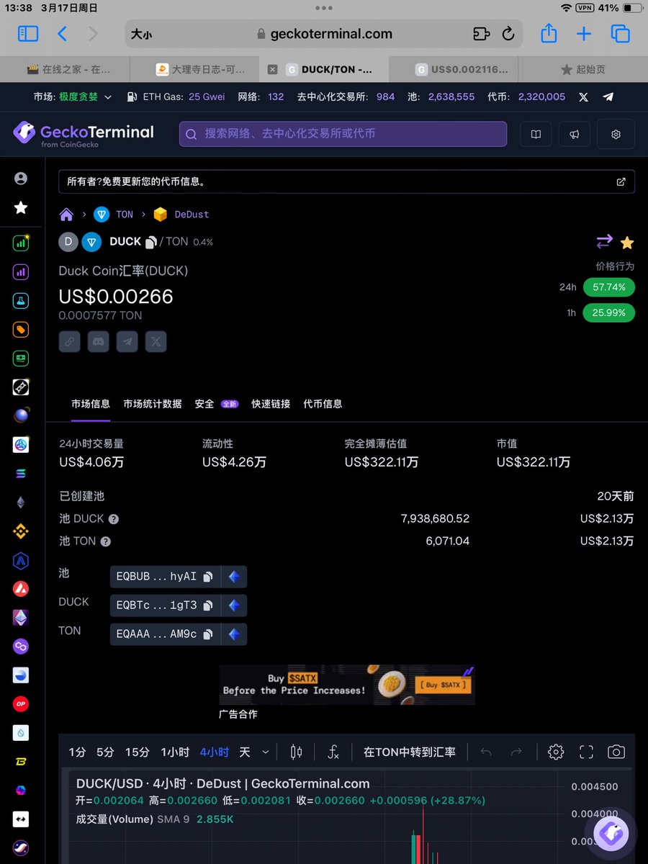This screenshot has width=648, height=864.
Task: Open a new Safari tab
Action: 584,34
